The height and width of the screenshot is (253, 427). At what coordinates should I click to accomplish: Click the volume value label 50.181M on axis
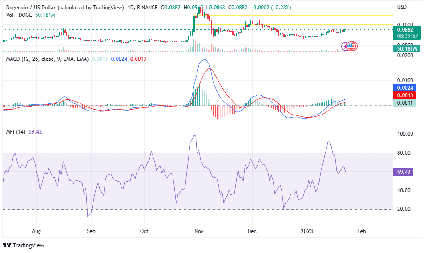tap(407, 49)
